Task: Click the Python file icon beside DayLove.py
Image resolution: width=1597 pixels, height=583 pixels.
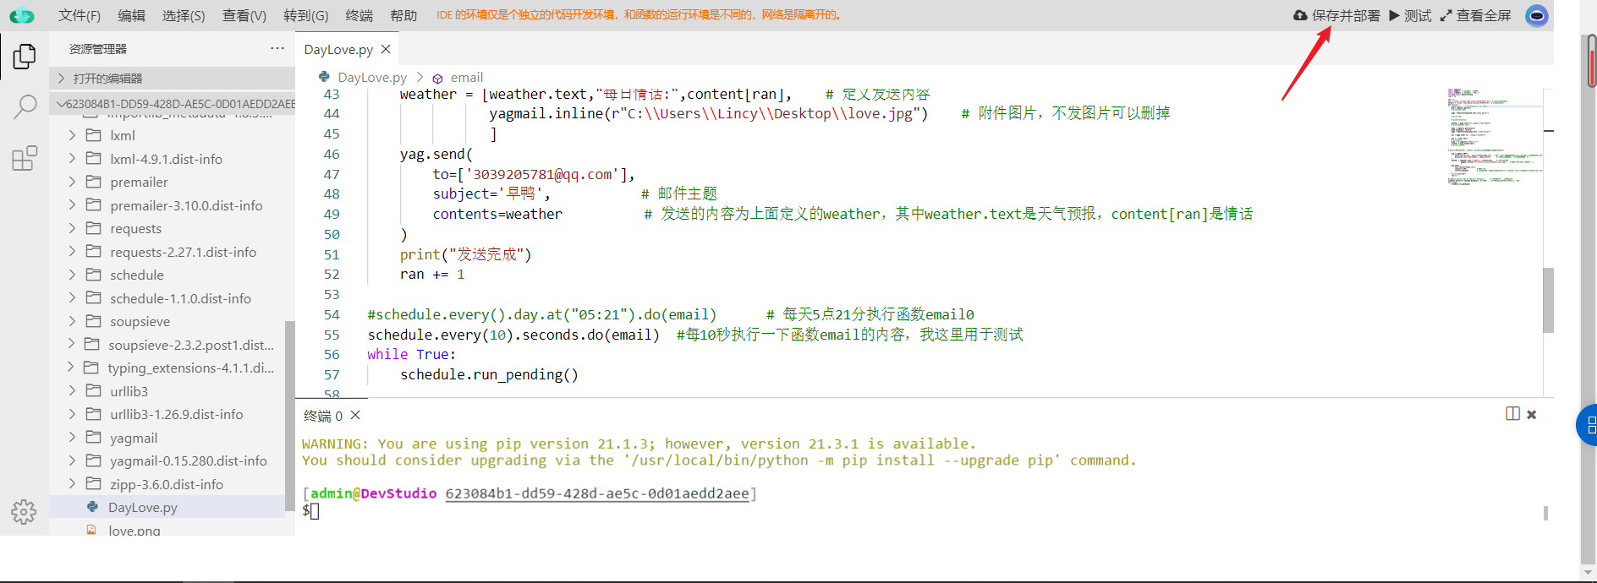Action: tap(92, 507)
